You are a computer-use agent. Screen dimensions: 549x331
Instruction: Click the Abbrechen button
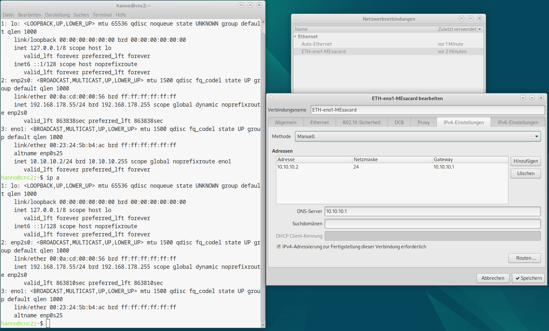click(493, 278)
